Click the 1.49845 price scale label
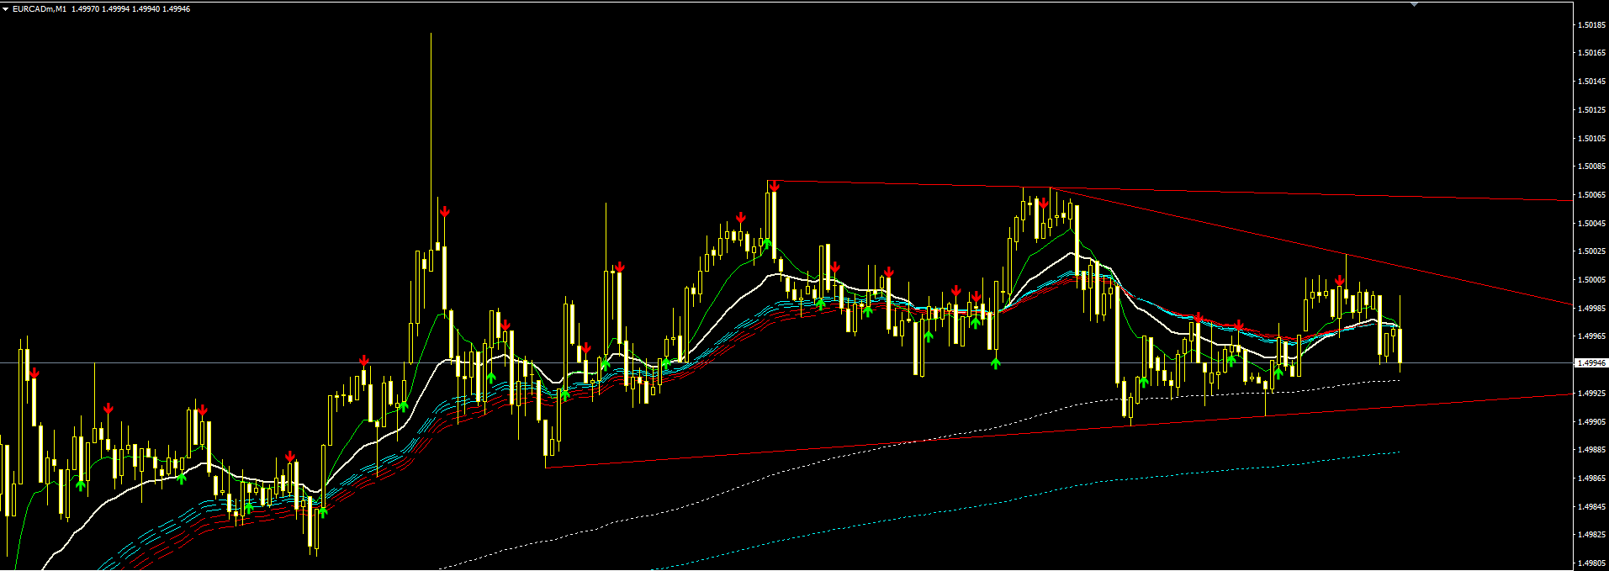The width and height of the screenshot is (1609, 571). click(x=1592, y=507)
